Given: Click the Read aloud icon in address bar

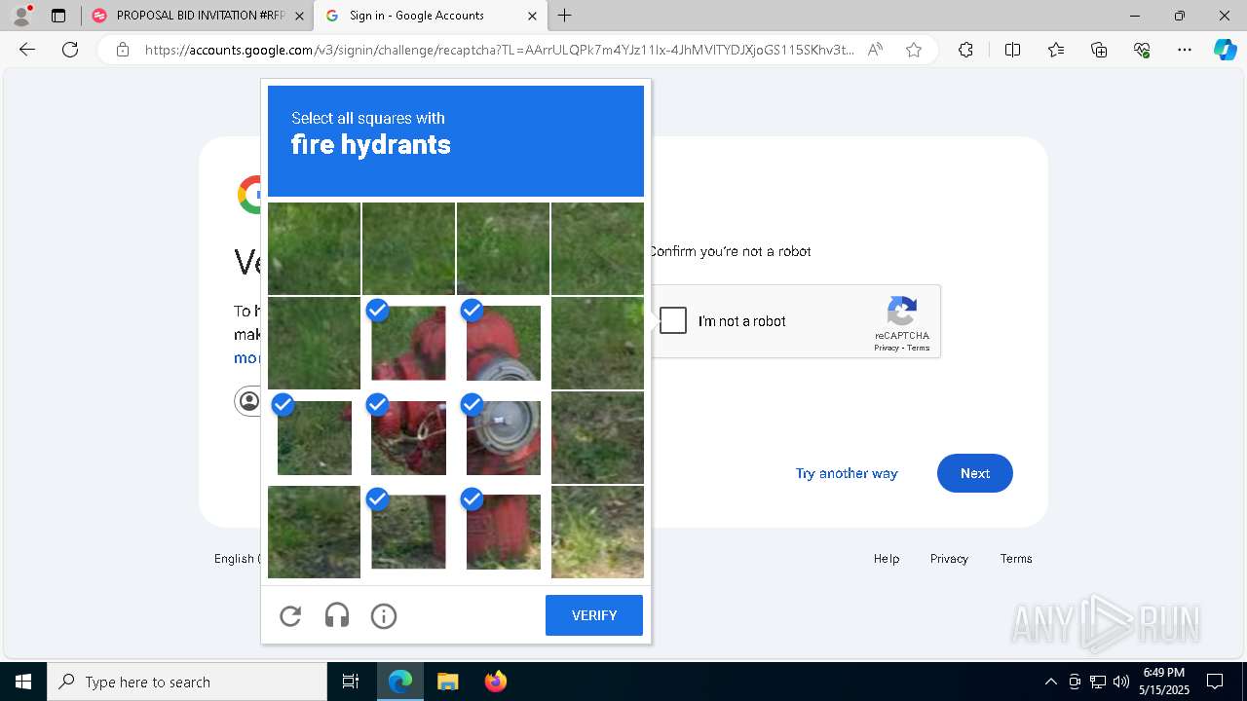Looking at the screenshot, I should click(x=875, y=50).
